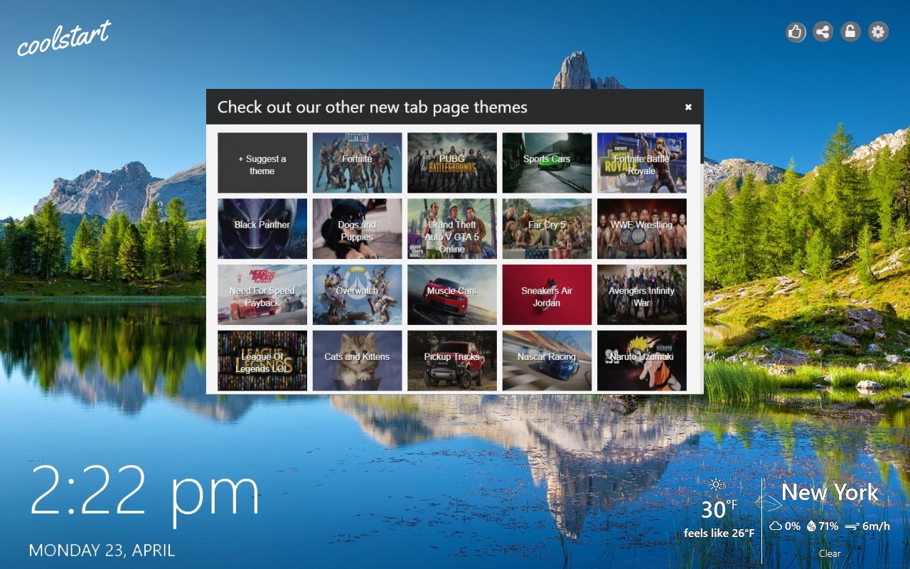Click the 71% humidity value
This screenshot has width=910, height=569.
tap(828, 526)
